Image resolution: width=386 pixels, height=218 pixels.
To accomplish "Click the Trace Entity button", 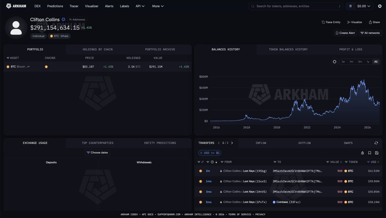I will click(x=331, y=22).
